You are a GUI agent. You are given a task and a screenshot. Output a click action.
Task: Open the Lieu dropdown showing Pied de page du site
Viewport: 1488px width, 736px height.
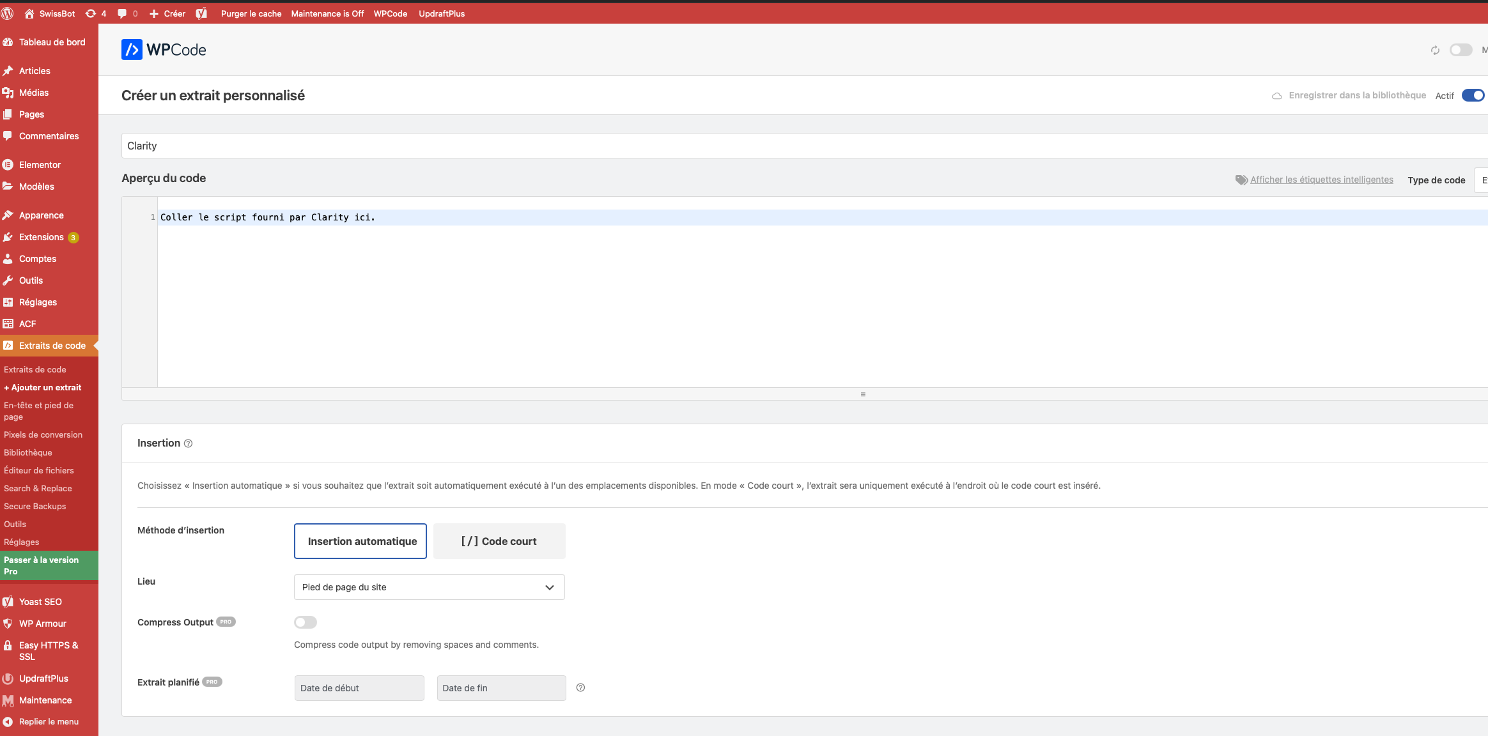(x=428, y=586)
